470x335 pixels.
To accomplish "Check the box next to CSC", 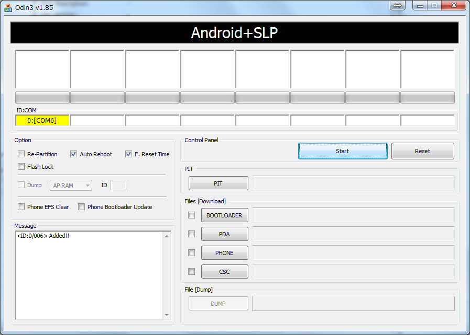I will [x=191, y=271].
